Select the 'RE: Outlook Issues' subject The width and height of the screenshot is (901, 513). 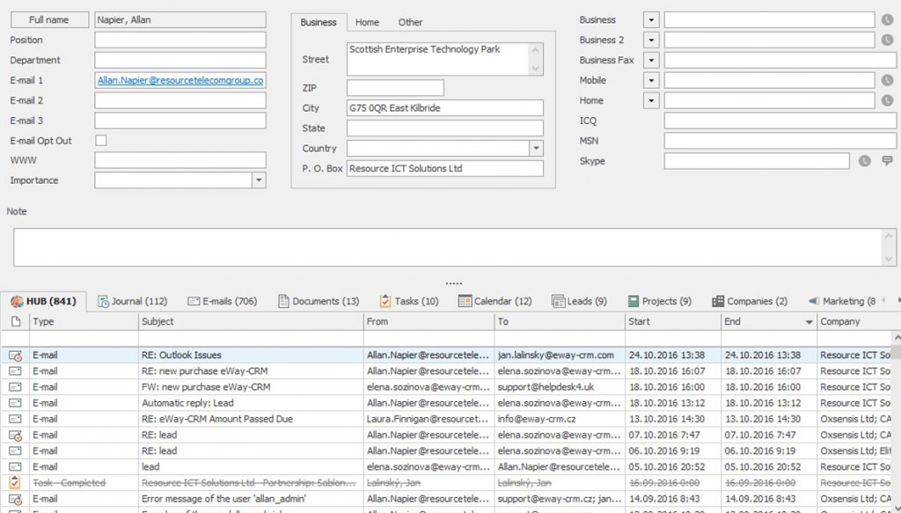181,355
